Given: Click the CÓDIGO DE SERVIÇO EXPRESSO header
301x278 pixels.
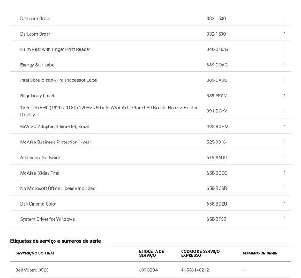Looking at the screenshot, I should (x=200, y=253).
